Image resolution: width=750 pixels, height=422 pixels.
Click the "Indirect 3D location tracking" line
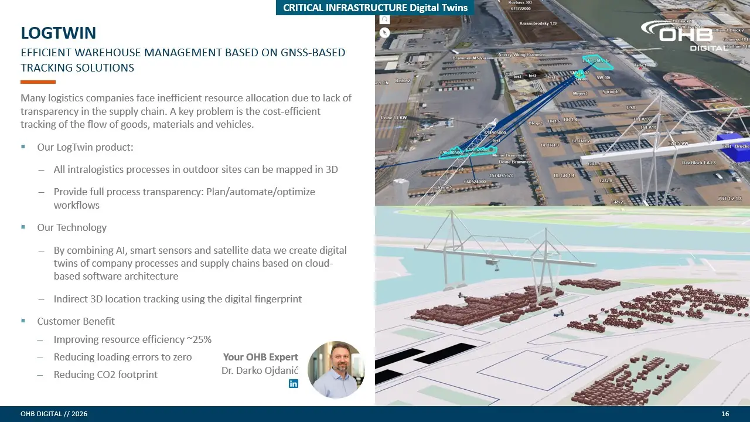[x=178, y=299]
